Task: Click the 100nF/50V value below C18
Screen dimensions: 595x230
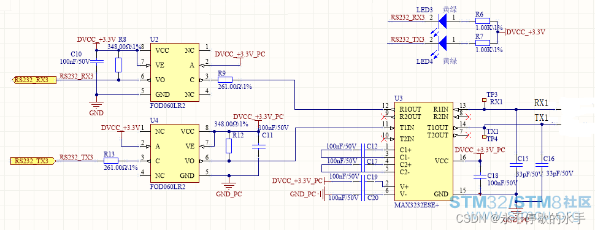Action: [502, 183]
